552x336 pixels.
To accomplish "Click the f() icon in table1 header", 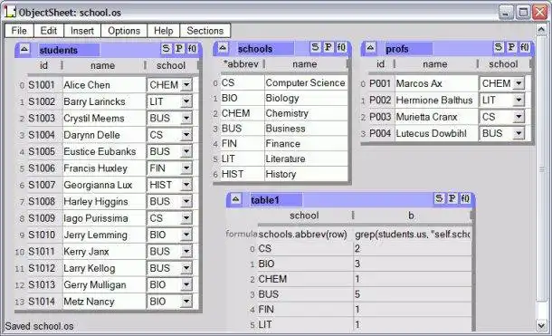I will pos(465,198).
